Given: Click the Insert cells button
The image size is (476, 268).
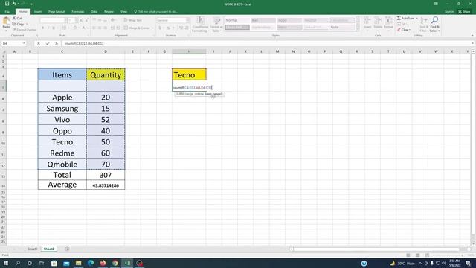Looking at the screenshot, I should click(x=367, y=23).
